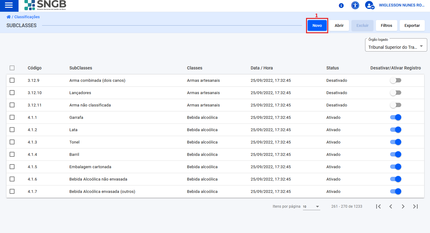Check the Lata row checkbox
The height and width of the screenshot is (233, 430).
coord(12,130)
